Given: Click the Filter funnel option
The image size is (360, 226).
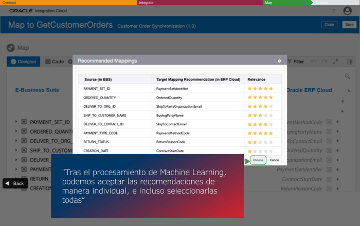Looking at the screenshot, I should point(296,62).
